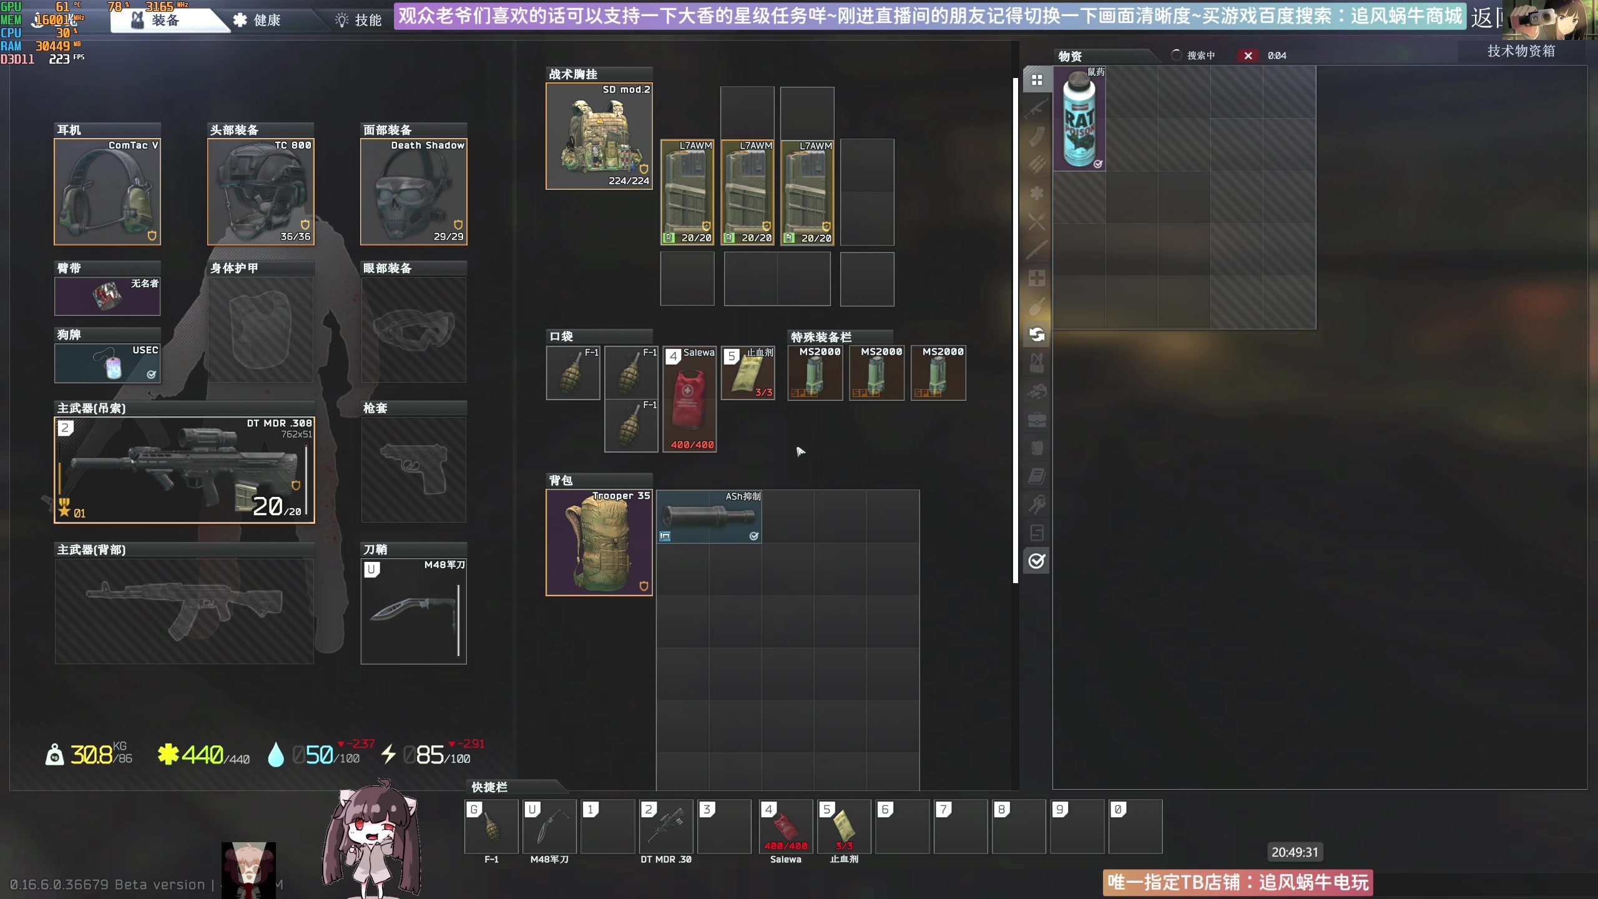Filter loot by grenade icon

click(1037, 307)
